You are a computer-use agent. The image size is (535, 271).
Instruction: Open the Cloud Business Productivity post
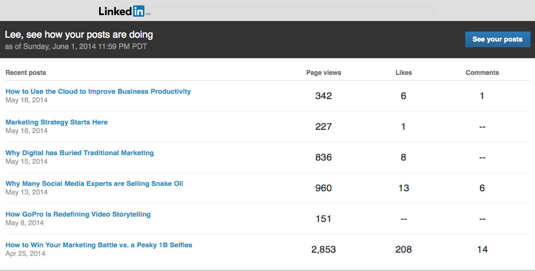pyautogui.click(x=98, y=92)
